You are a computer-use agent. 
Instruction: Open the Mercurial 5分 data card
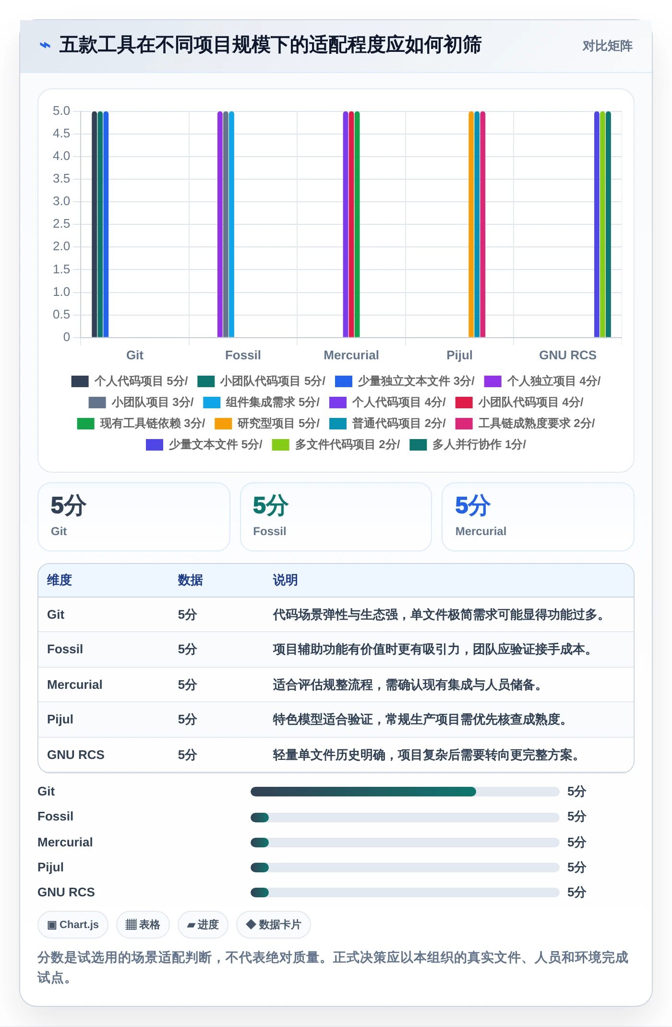click(538, 517)
